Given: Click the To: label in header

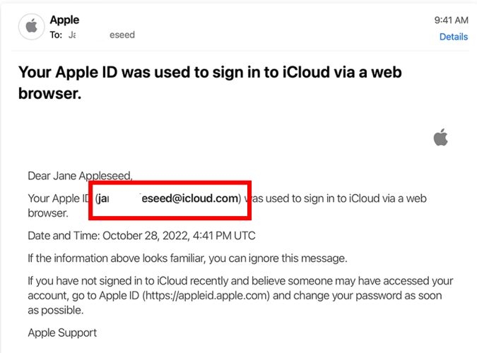Looking at the screenshot, I should pos(56,35).
